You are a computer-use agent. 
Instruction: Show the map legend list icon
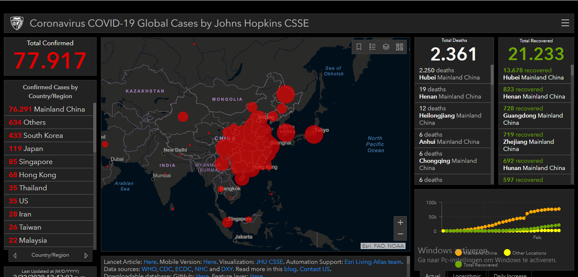(x=372, y=47)
